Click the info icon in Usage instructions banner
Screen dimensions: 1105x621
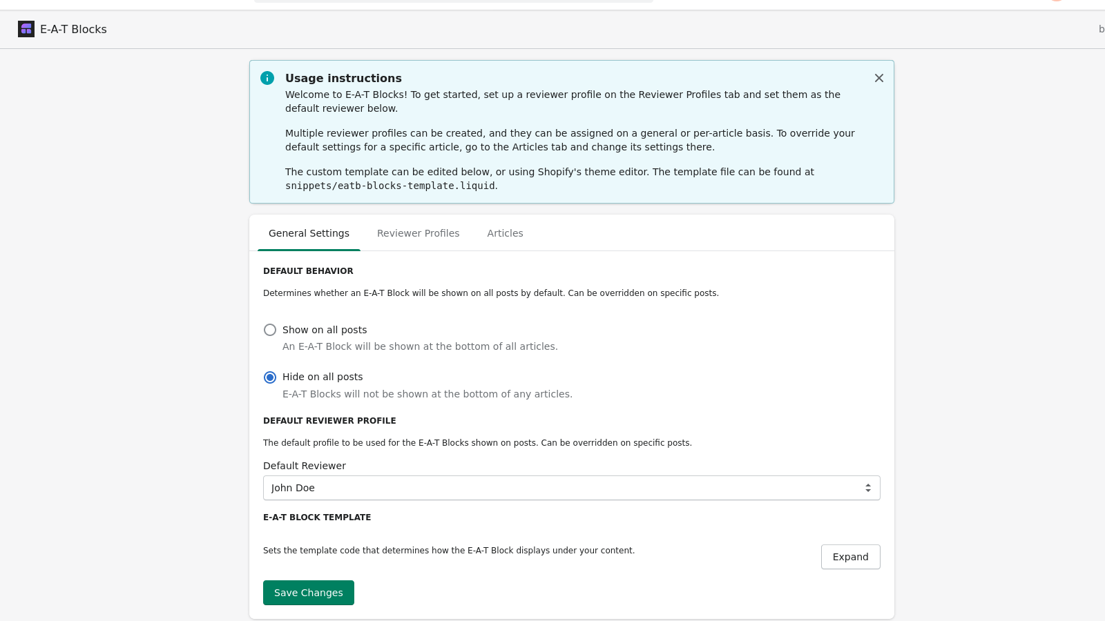(x=267, y=78)
